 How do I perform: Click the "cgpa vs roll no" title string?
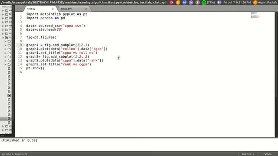pyautogui.click(x=78, y=53)
